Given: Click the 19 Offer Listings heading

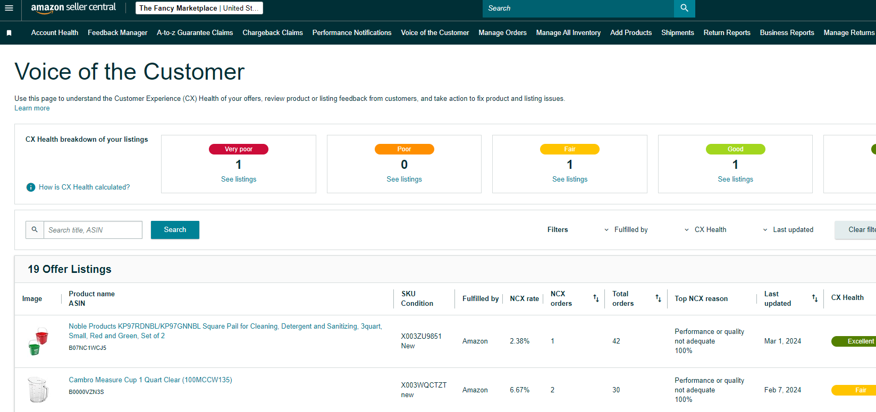Looking at the screenshot, I should click(70, 269).
